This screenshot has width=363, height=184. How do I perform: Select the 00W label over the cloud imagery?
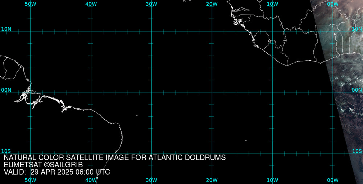coord(333,4)
